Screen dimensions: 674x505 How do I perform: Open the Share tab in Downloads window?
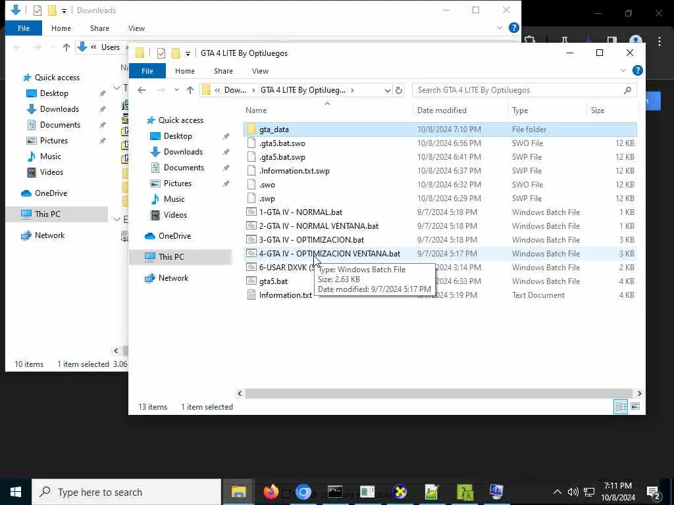click(x=99, y=28)
